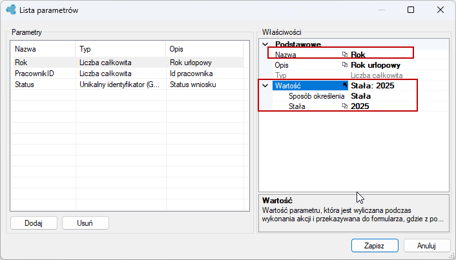Select the 'Sposób określenia' property label

316,96
